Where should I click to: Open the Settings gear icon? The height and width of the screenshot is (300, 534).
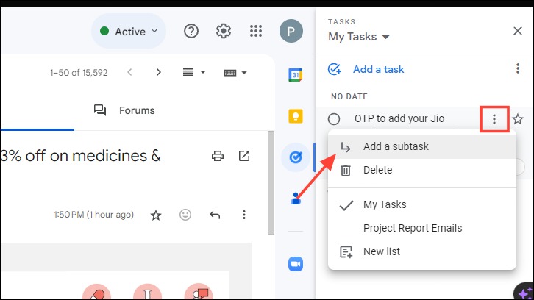pos(224,32)
